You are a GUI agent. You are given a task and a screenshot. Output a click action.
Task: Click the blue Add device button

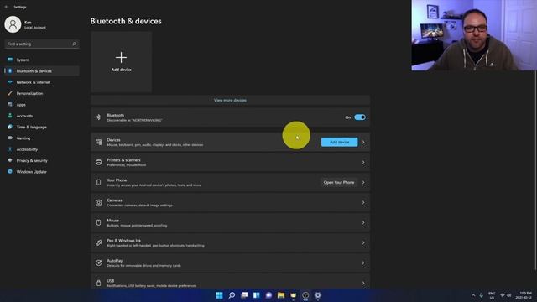(x=339, y=142)
